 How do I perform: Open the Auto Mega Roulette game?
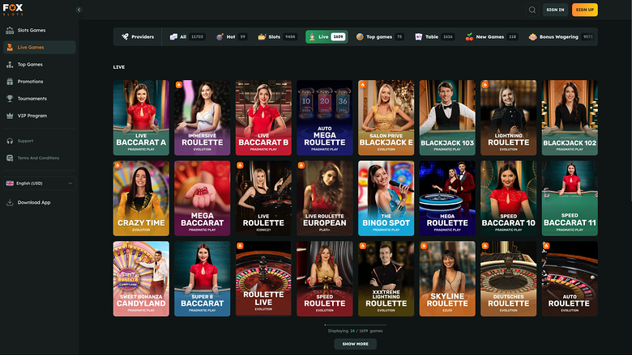[325, 117]
